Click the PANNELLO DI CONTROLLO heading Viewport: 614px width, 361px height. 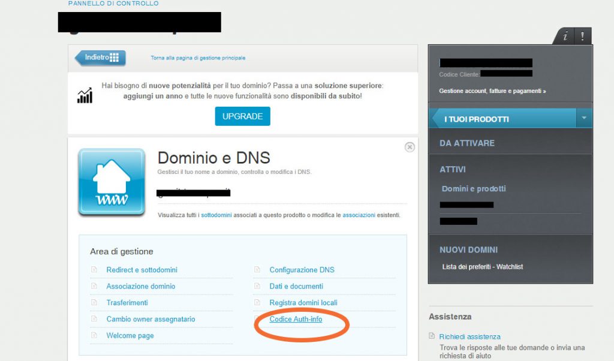pyautogui.click(x=113, y=3)
